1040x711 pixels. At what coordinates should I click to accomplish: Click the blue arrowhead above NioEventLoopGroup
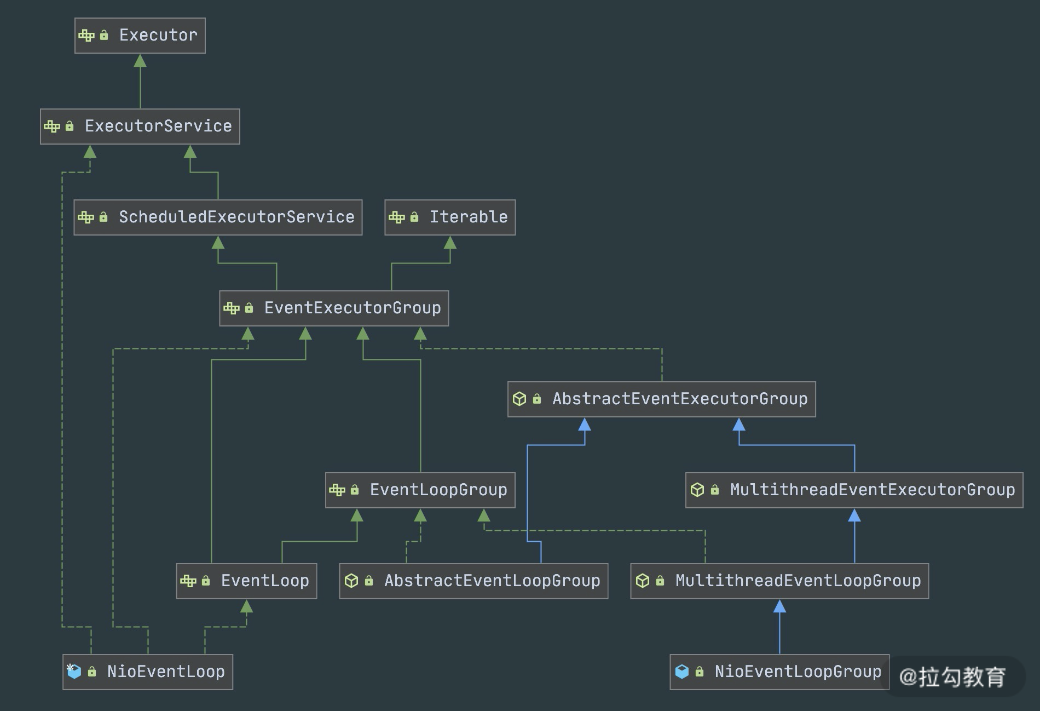pos(779,607)
